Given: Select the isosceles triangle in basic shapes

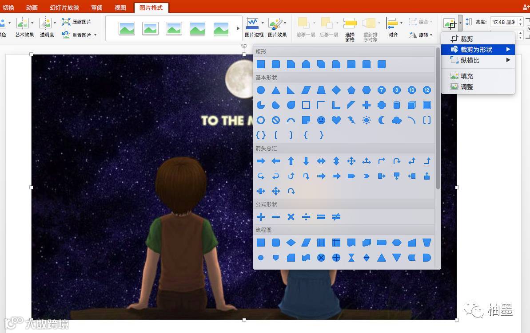Looking at the screenshot, I should tap(276, 90).
